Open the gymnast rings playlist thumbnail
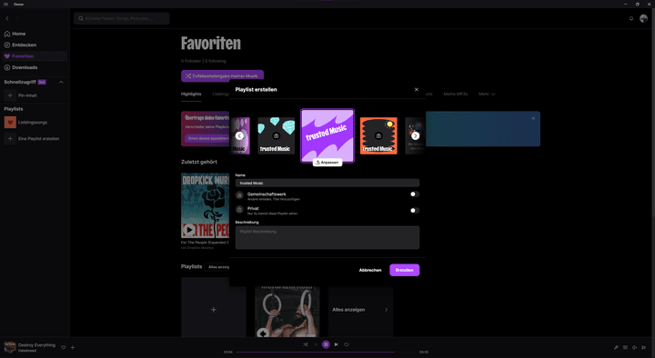 coord(287,312)
